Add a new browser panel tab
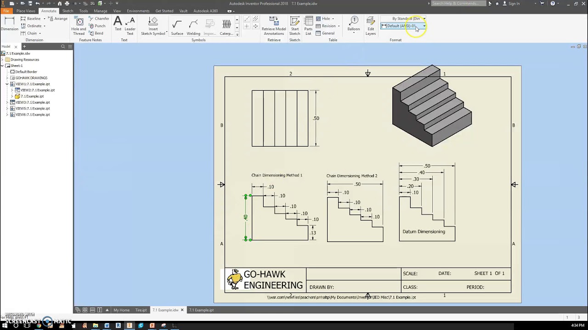This screenshot has height=330, width=588. click(x=24, y=46)
